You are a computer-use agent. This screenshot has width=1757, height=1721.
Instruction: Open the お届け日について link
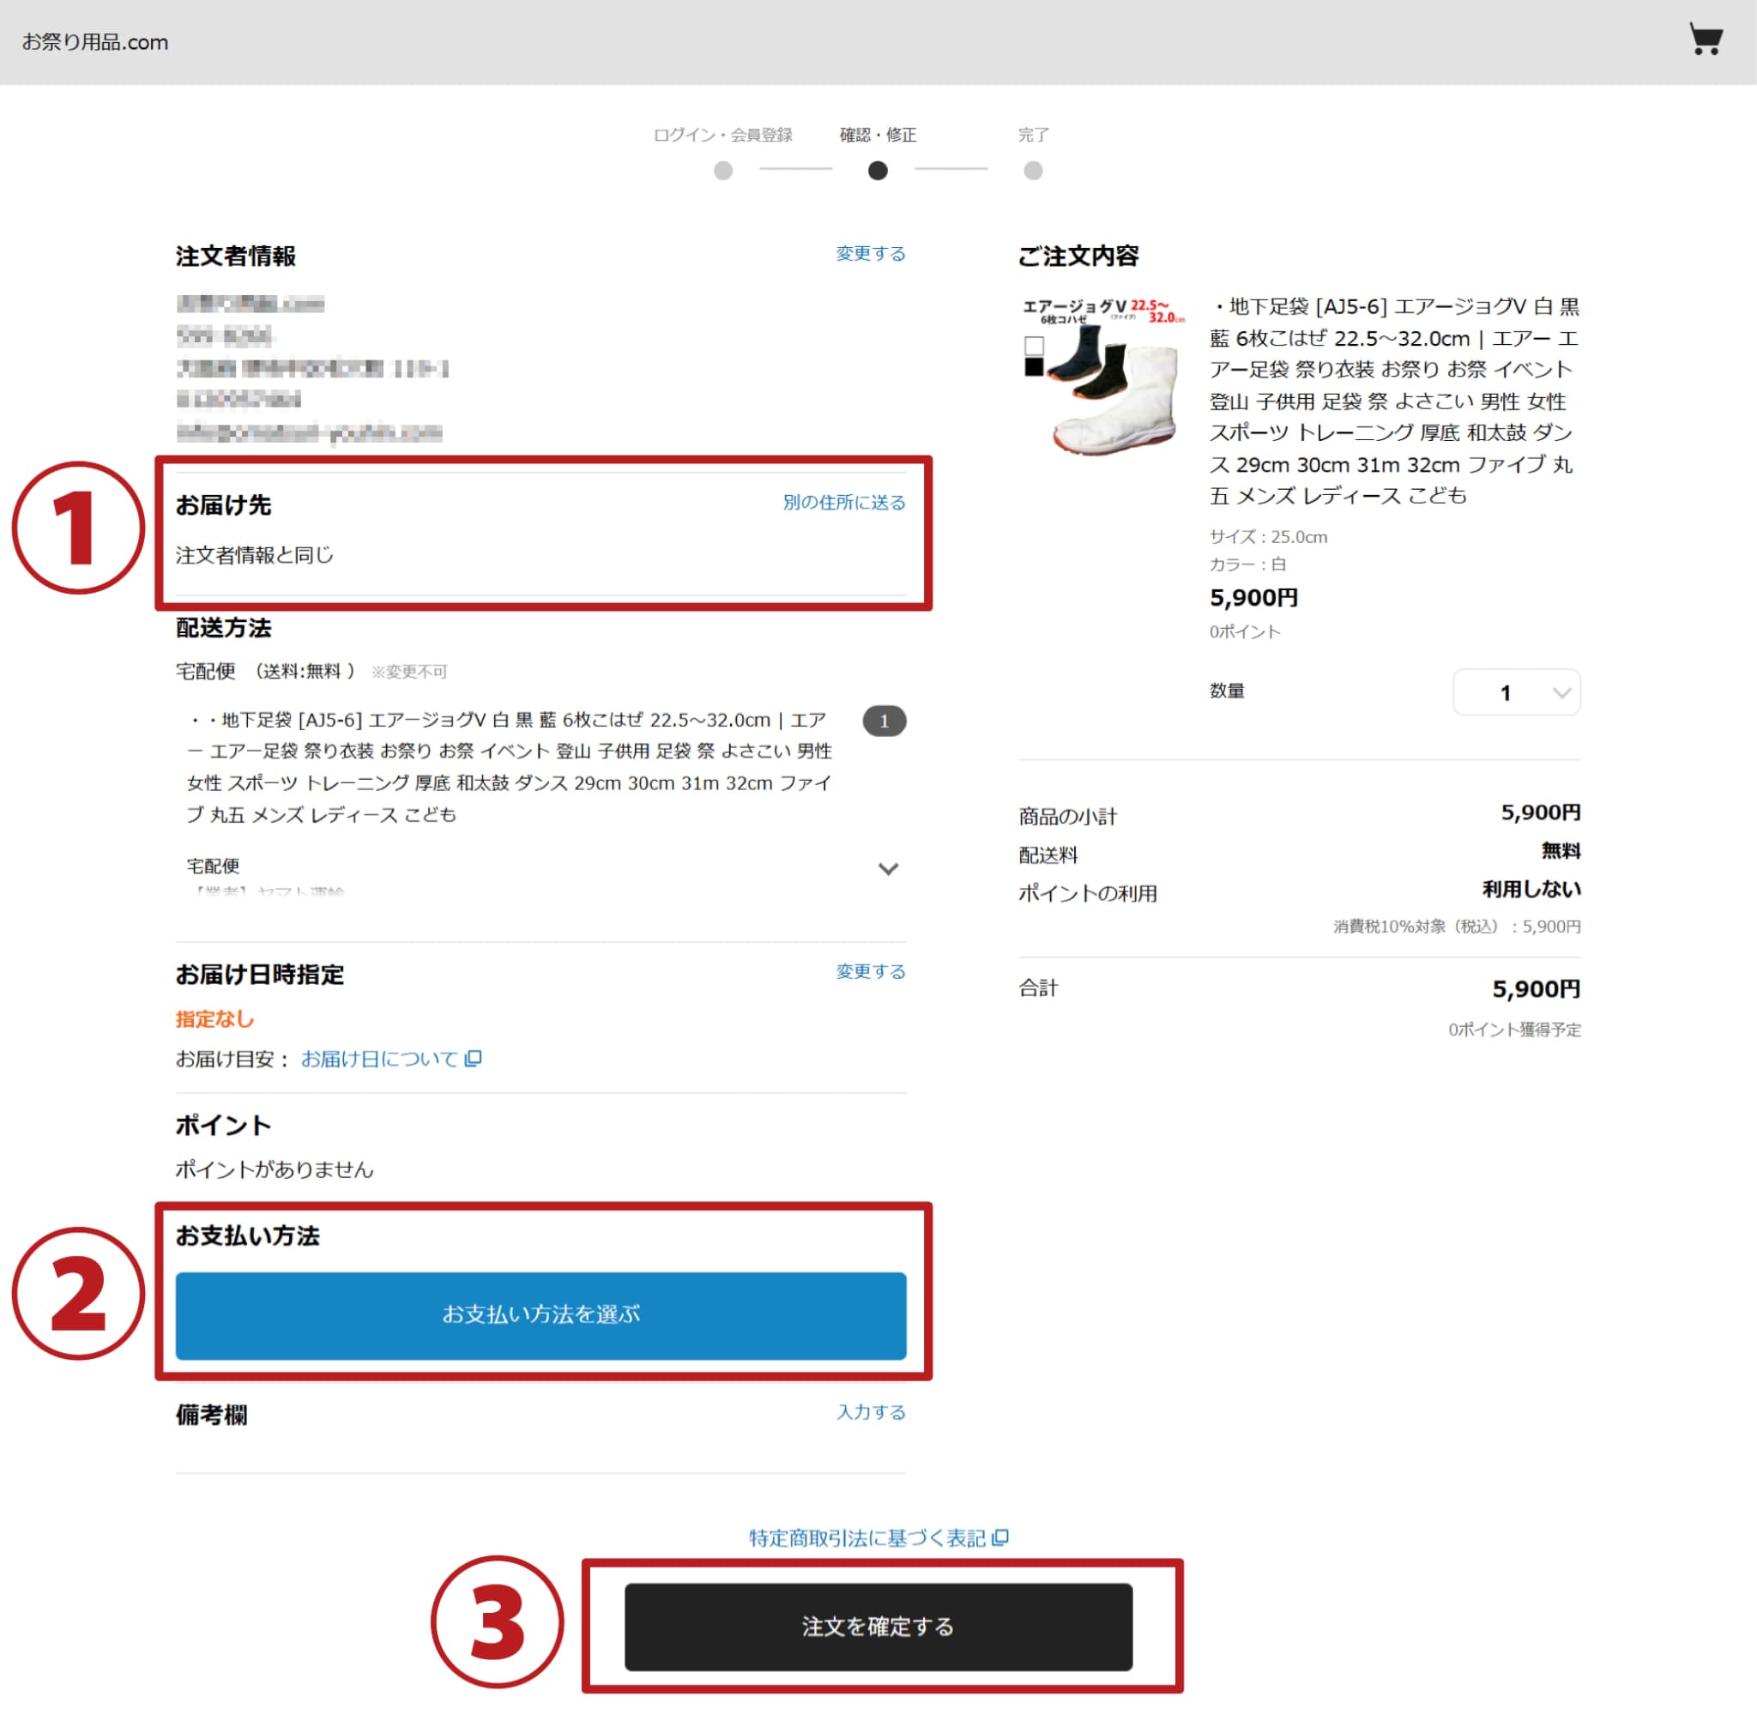pos(390,1059)
